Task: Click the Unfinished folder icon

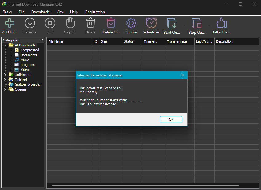Action: click(x=11, y=75)
